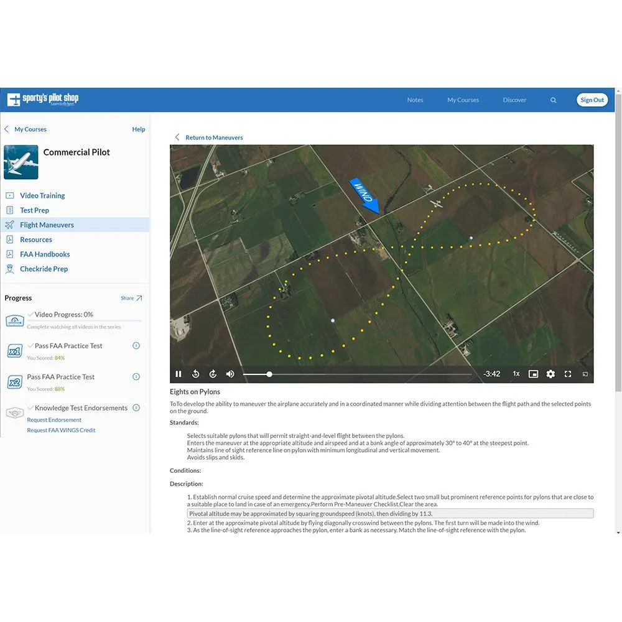The height and width of the screenshot is (622, 622).
Task: Toggle picture-in-picture mode
Action: pos(534,374)
